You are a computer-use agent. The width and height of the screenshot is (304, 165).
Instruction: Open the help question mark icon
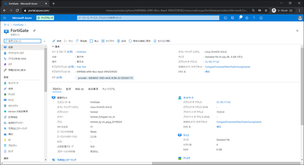[254, 18]
